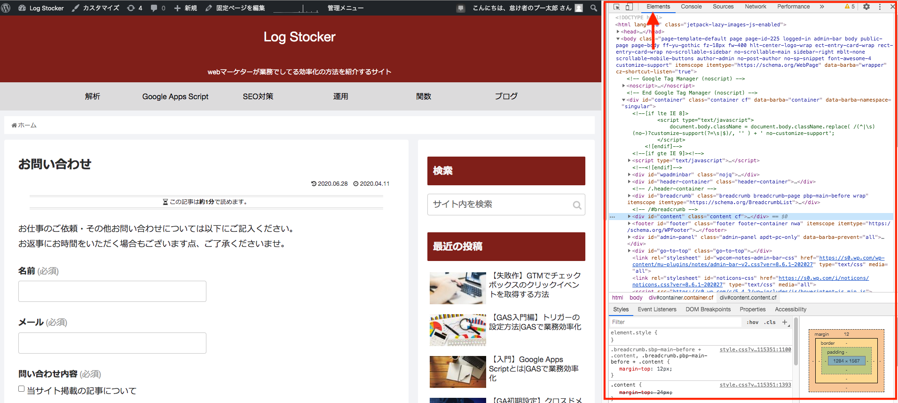Expand the div#header-container node

[630, 182]
